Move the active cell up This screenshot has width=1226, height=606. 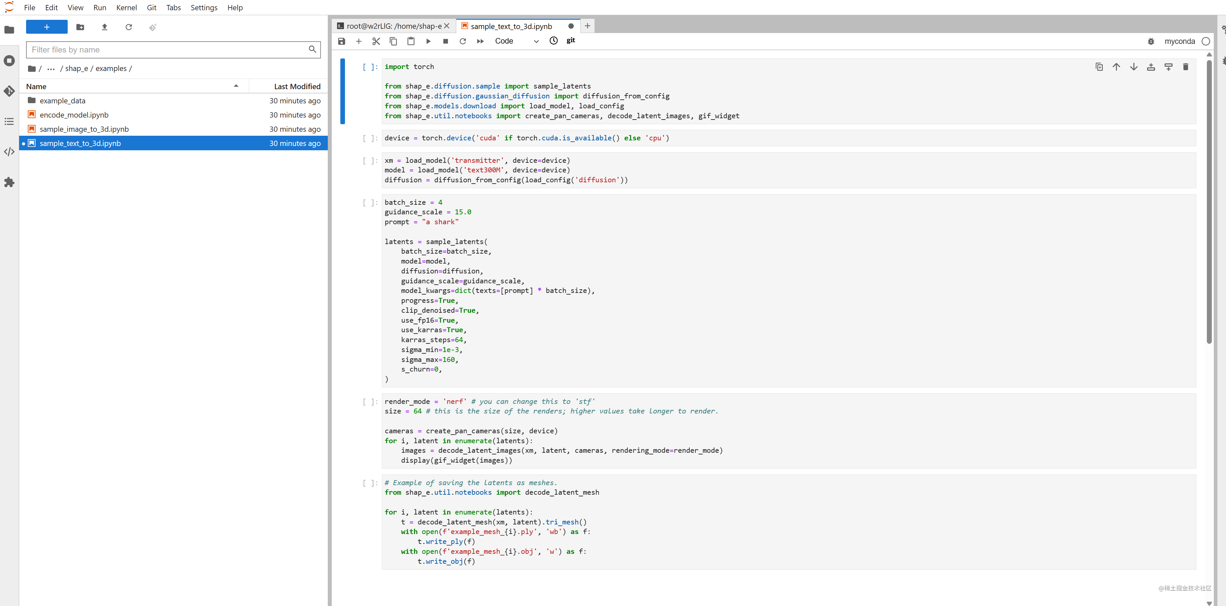pos(1116,67)
